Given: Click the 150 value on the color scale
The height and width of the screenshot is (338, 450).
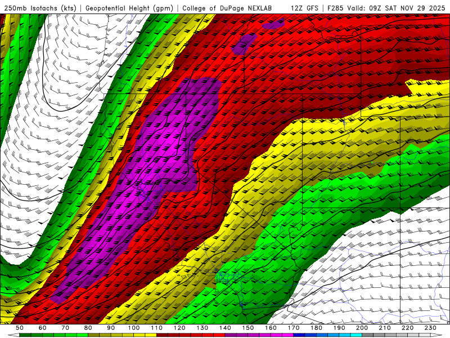Looking at the screenshot, I should [x=248, y=328].
